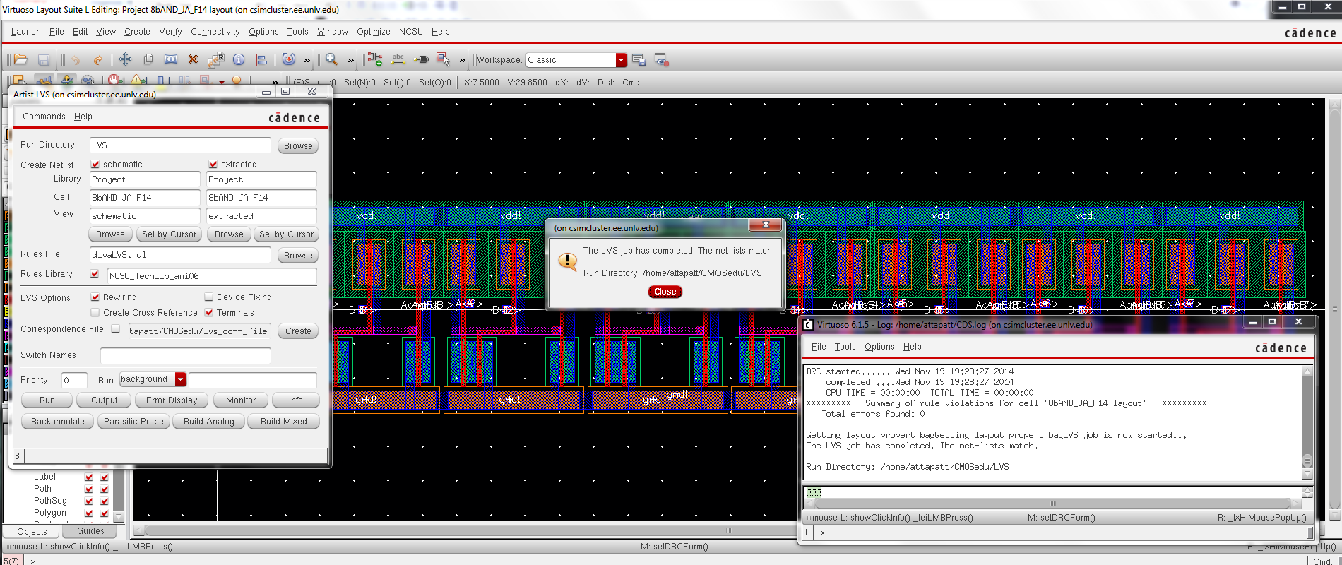
Task: Click the select-area cursor toolbar icon
Action: point(444,59)
